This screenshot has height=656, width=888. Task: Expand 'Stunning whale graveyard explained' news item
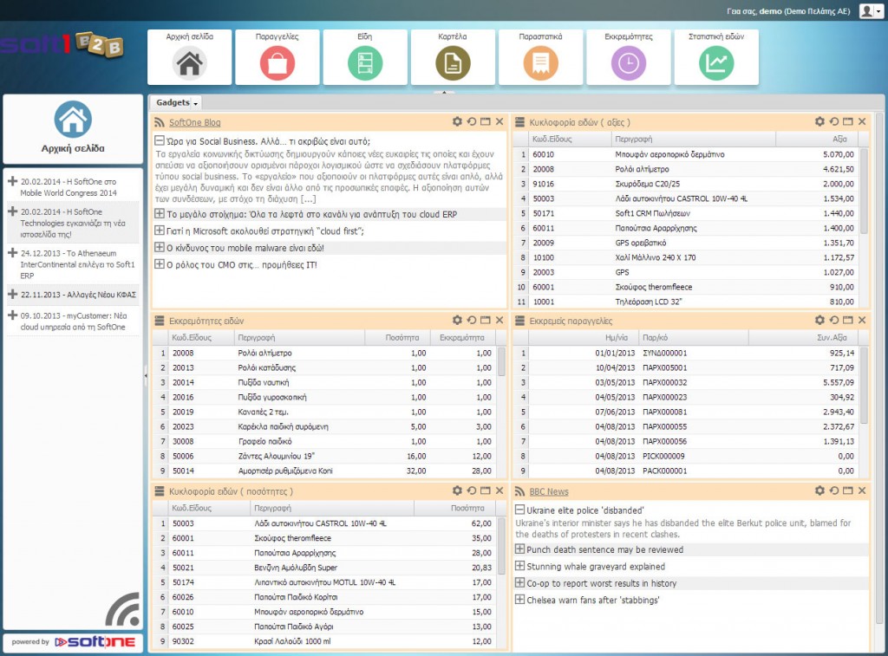pos(520,566)
